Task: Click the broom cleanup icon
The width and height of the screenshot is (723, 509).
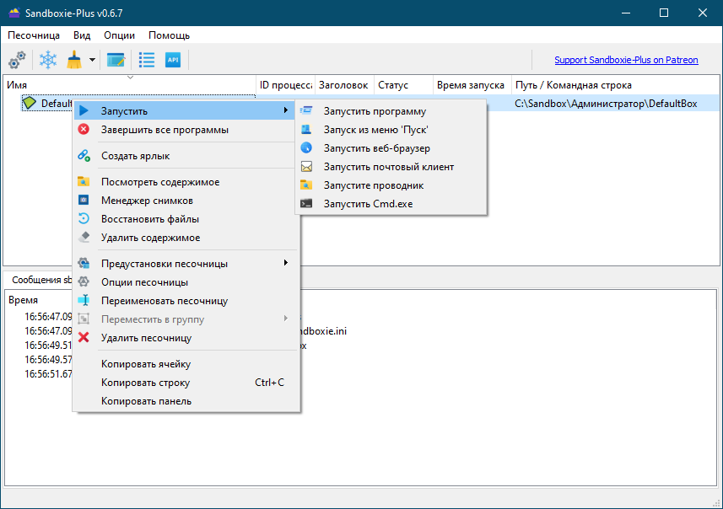Action: [73, 60]
